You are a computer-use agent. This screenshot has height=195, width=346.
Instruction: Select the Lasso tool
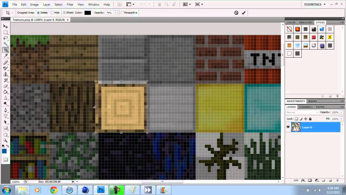(x=5, y=38)
